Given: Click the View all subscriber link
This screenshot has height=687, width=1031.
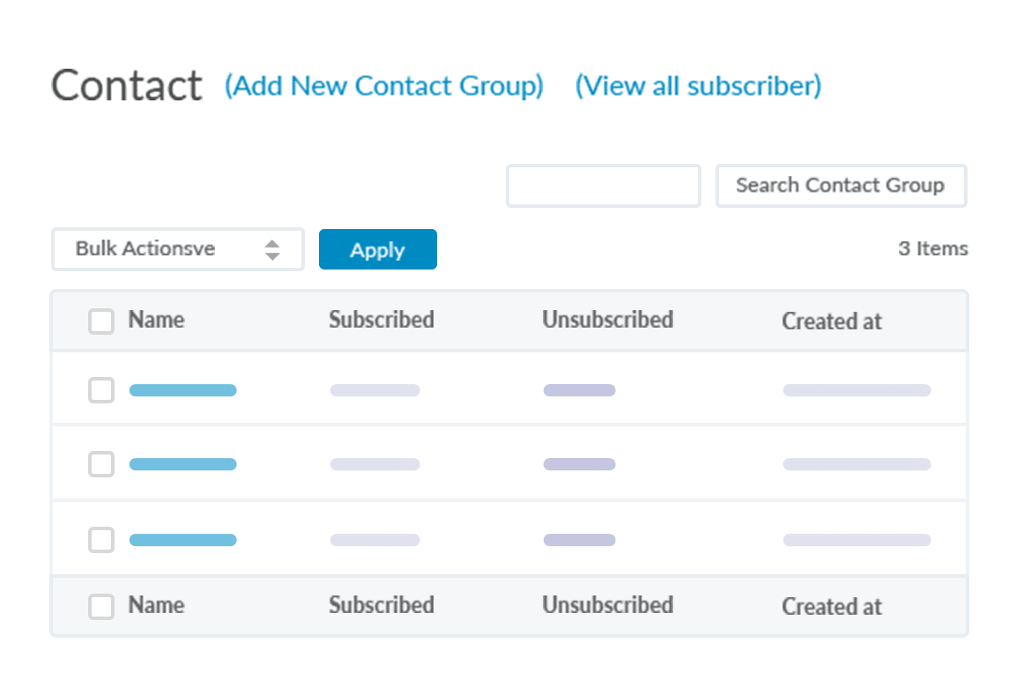Looking at the screenshot, I should point(698,86).
